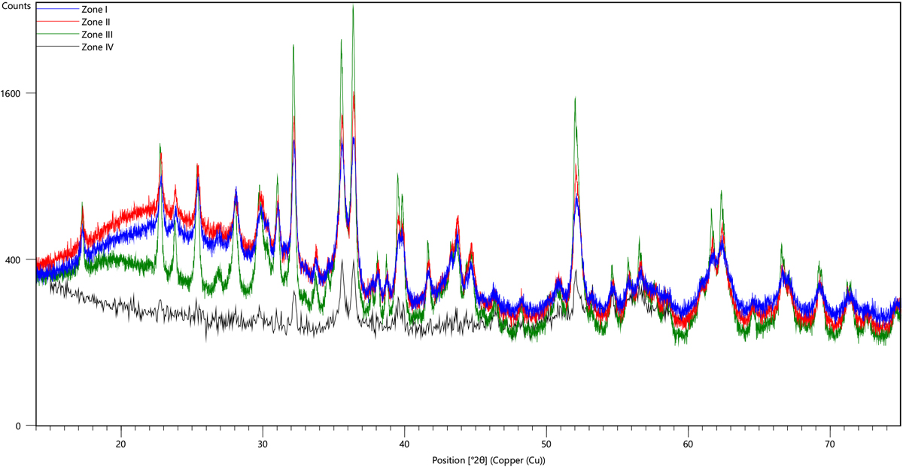Screen dimensions: 903x467
Task: Click the 20 x-axis tick label
Action: point(121,443)
